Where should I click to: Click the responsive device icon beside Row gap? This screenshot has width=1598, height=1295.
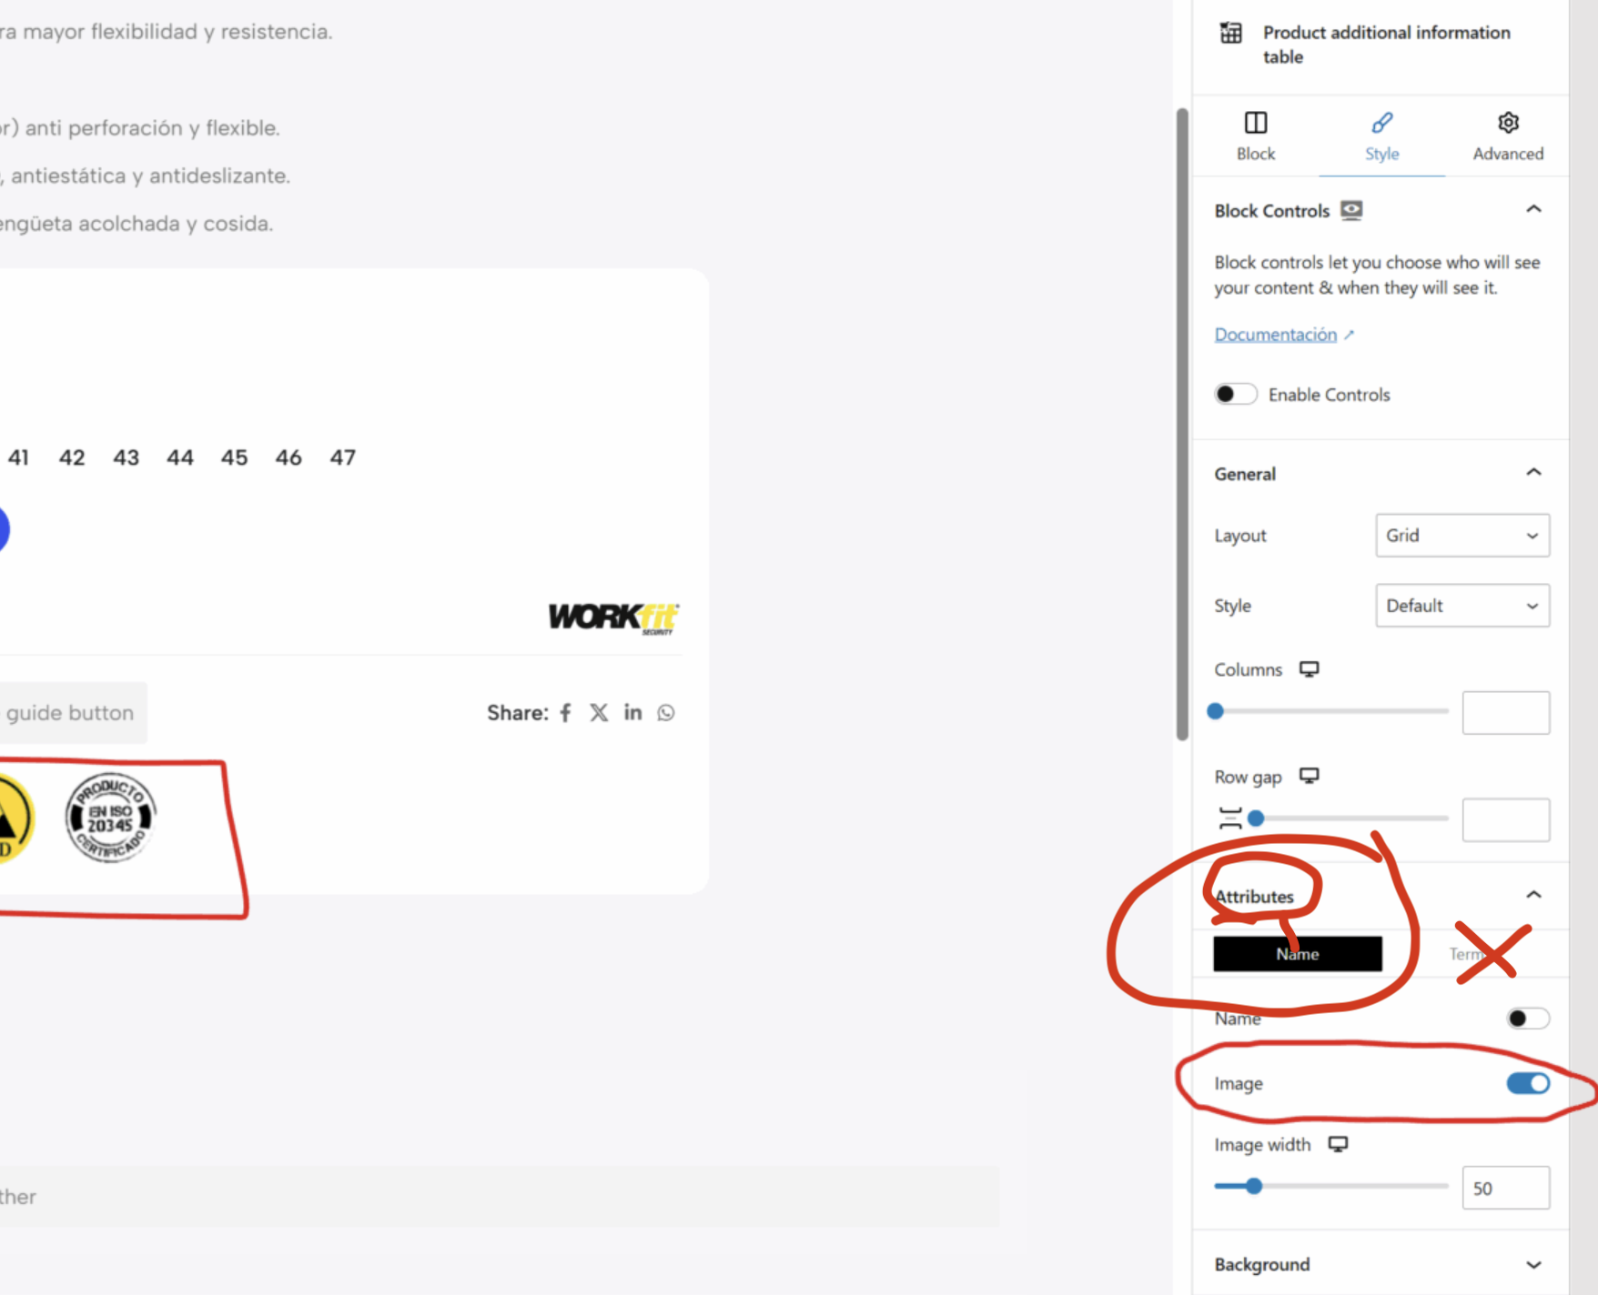point(1309,776)
